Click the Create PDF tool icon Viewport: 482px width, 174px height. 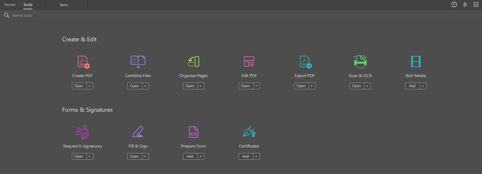click(x=84, y=62)
